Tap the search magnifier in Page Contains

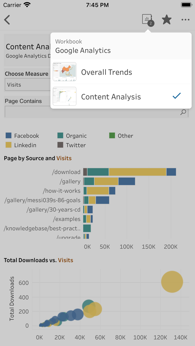(x=183, y=112)
